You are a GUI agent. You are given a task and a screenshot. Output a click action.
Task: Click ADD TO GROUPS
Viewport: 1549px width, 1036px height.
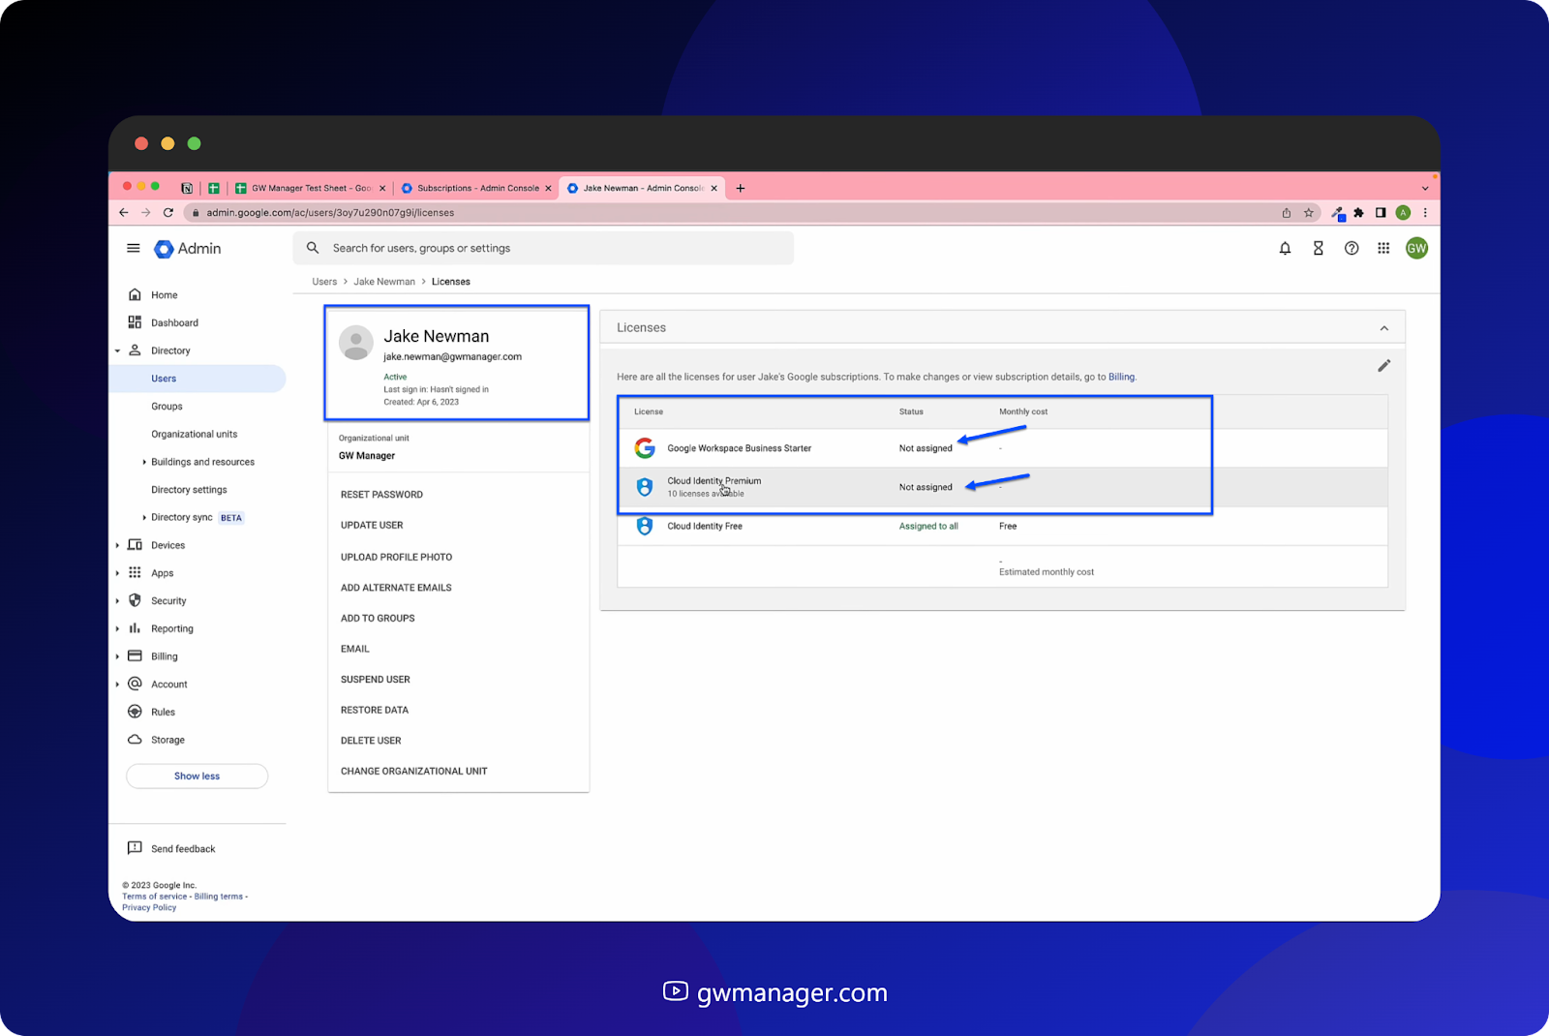378,619
